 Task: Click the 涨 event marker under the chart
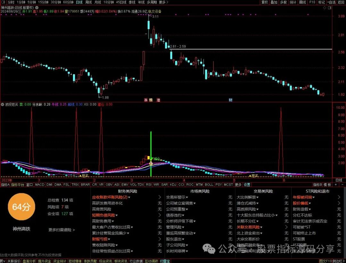pyautogui.click(x=146, y=100)
